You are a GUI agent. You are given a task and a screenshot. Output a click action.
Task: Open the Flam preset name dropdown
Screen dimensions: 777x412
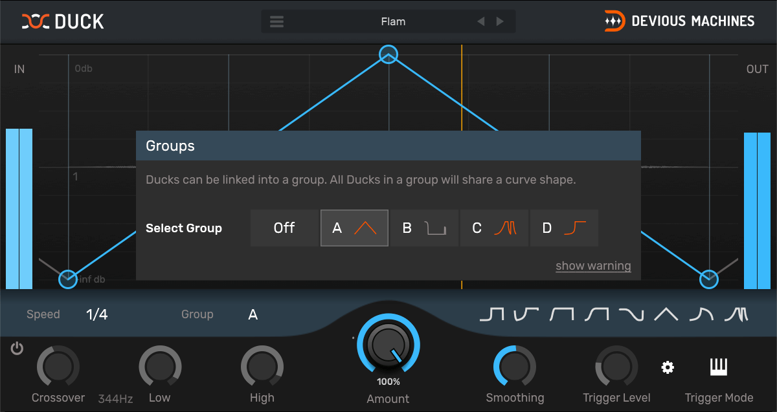(x=393, y=21)
